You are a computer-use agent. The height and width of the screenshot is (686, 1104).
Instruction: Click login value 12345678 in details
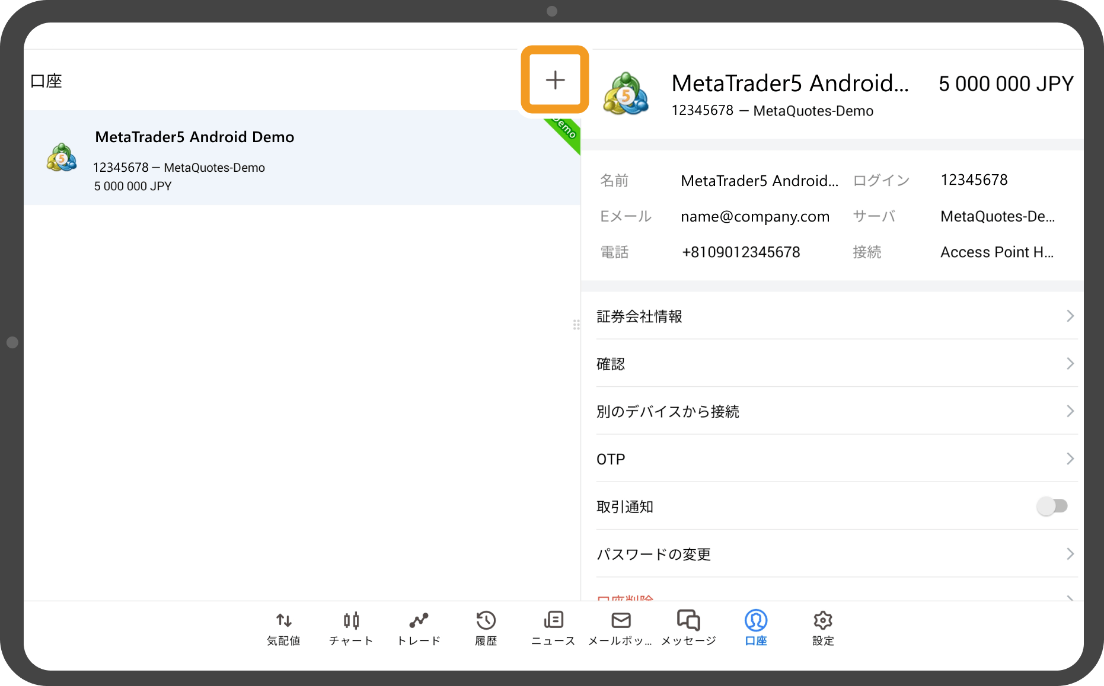click(974, 180)
